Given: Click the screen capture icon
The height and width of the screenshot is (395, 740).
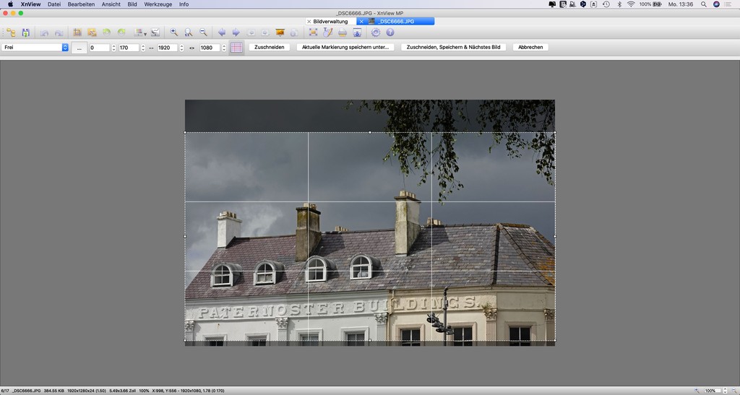Looking at the screenshot, I should 357,32.
